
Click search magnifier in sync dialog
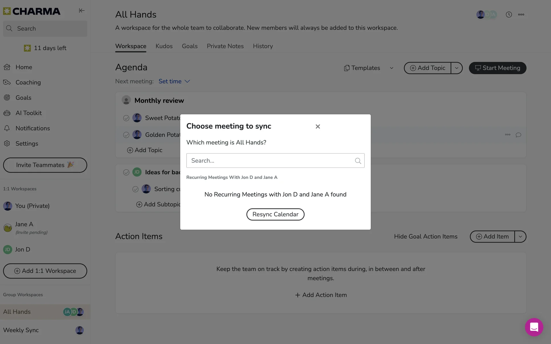pos(358,161)
